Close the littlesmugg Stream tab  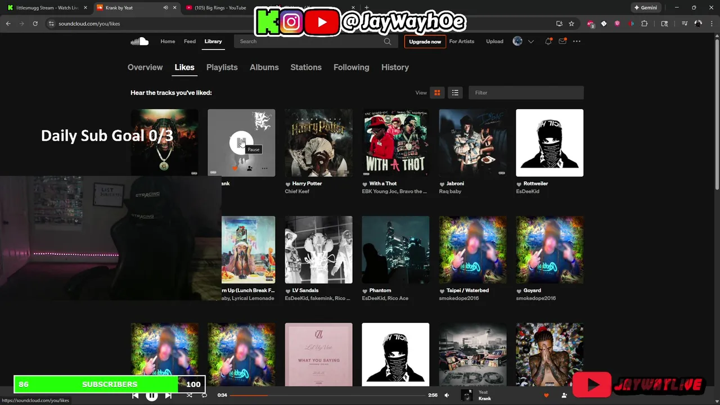[x=84, y=8]
